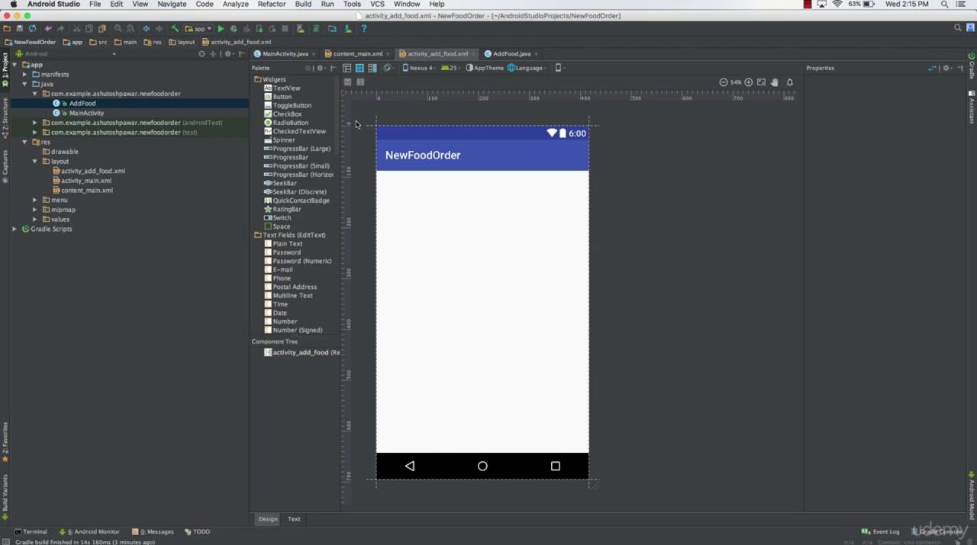Viewport: 977px width, 545px height.
Task: Click the Make Project hammer icon
Action: [175, 29]
